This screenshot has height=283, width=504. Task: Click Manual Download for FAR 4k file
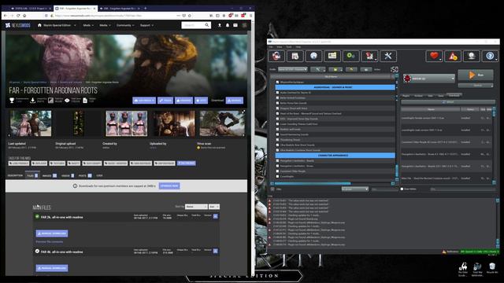[52, 268]
